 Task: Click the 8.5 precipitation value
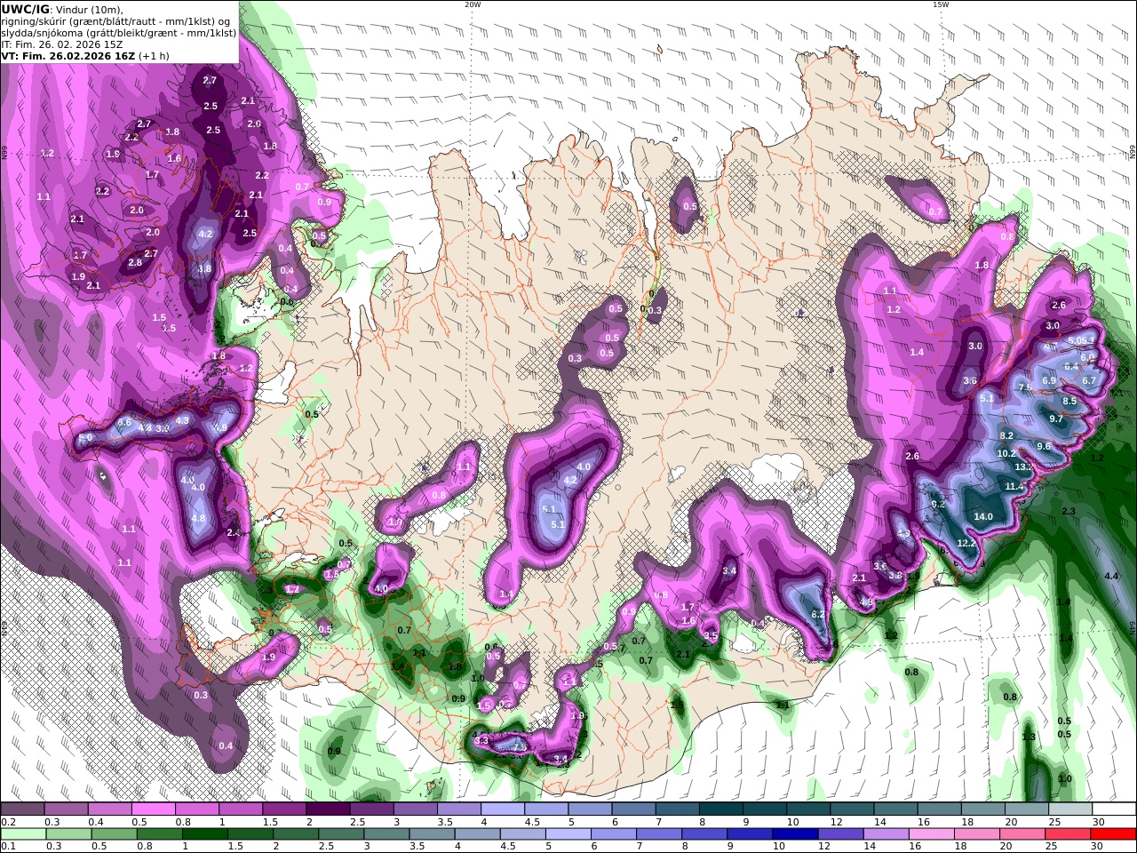[x=1069, y=401]
